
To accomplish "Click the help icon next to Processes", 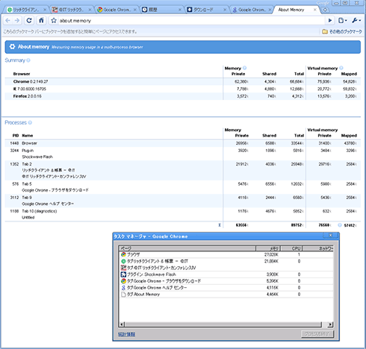I will [30, 122].
